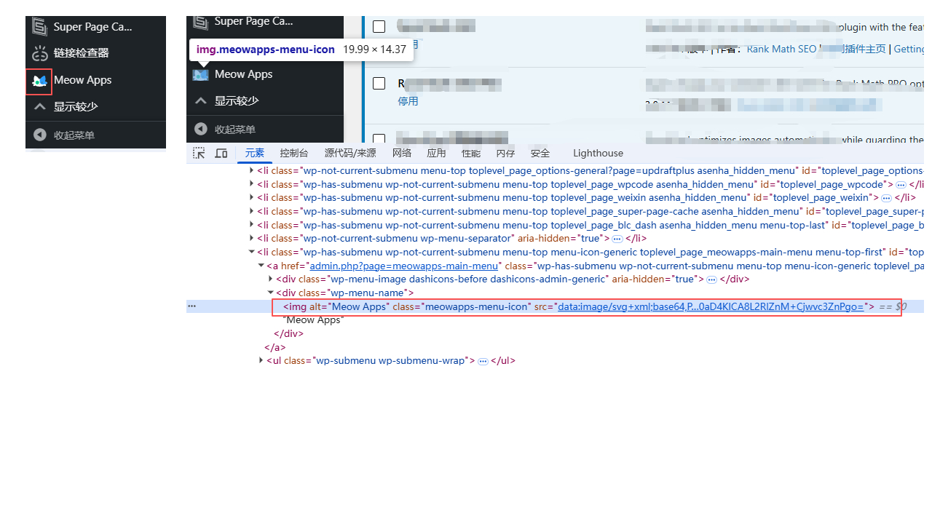Click the data:image/svg+xml src link
The width and height of the screenshot is (932, 524).
(x=711, y=306)
